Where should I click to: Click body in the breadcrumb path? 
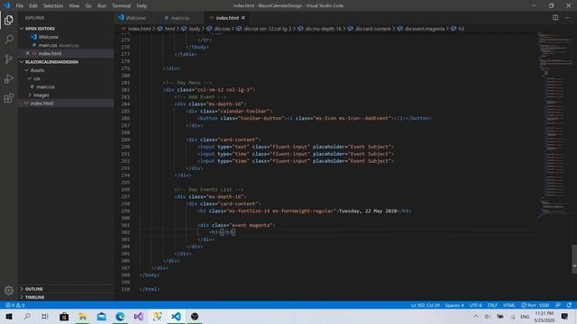(195, 29)
